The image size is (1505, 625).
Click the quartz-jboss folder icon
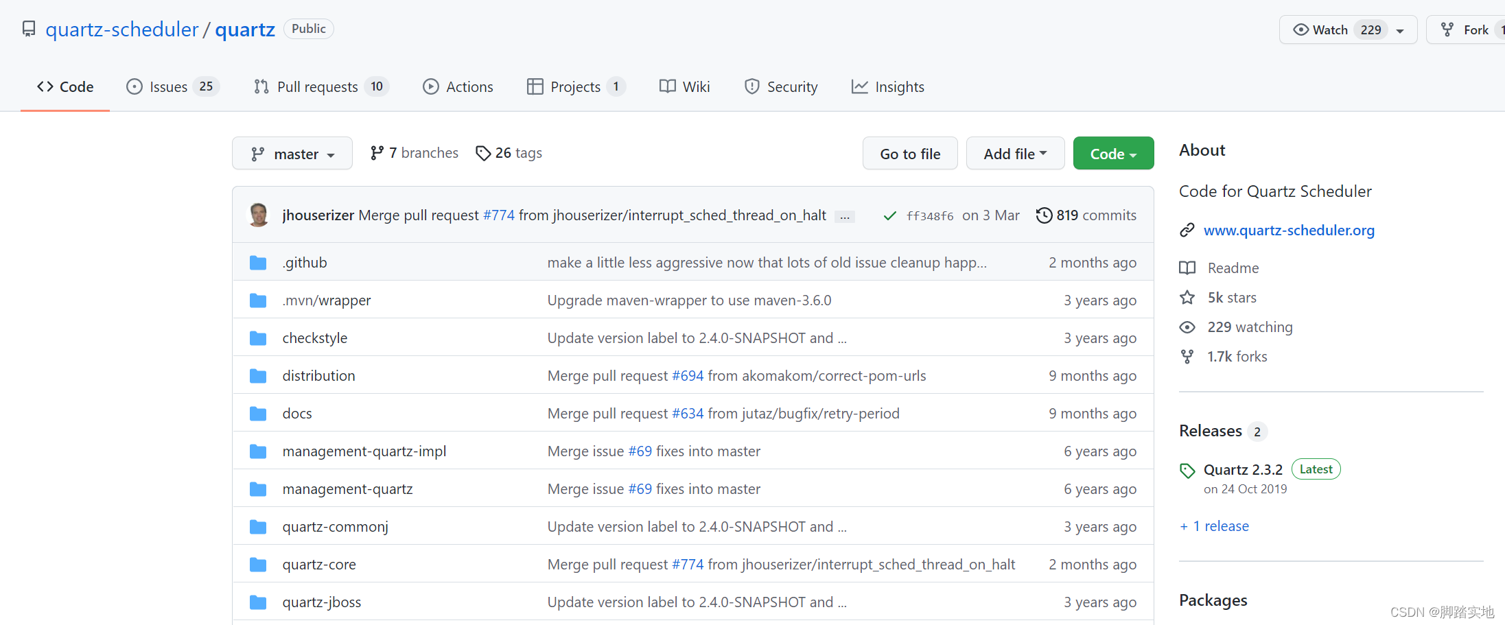pos(258,602)
